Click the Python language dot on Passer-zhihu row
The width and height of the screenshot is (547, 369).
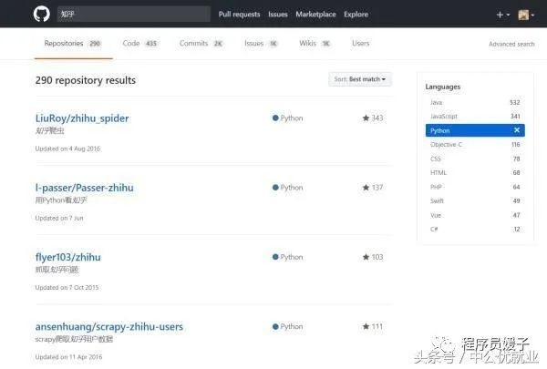(275, 188)
